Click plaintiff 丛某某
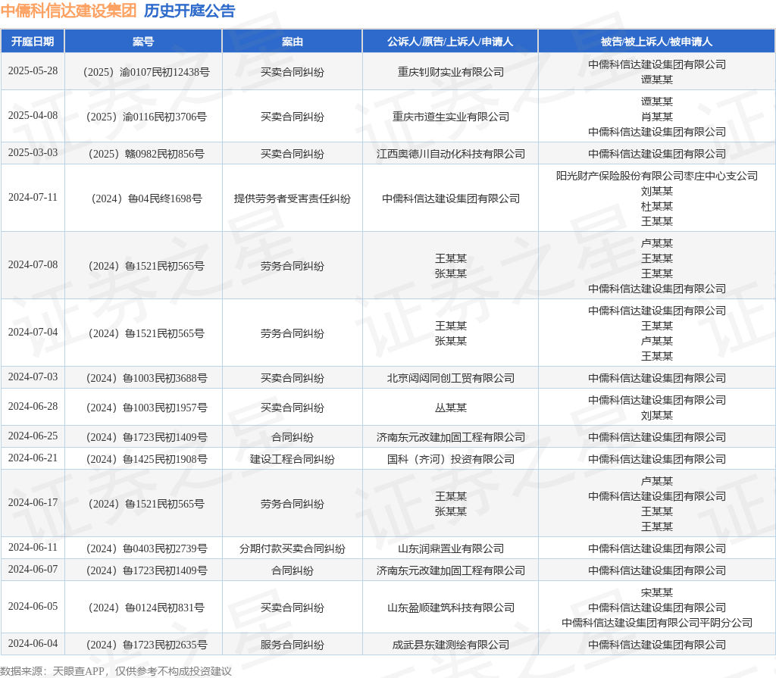This screenshot has width=776, height=678. 450,408
